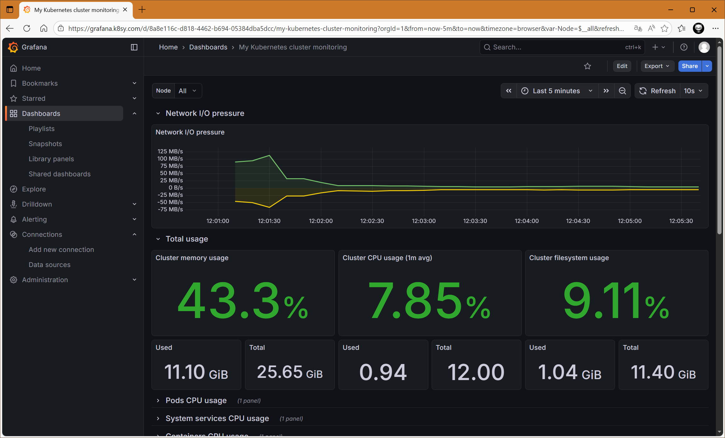The width and height of the screenshot is (725, 438).
Task: Click the blue Share button
Action: point(689,66)
